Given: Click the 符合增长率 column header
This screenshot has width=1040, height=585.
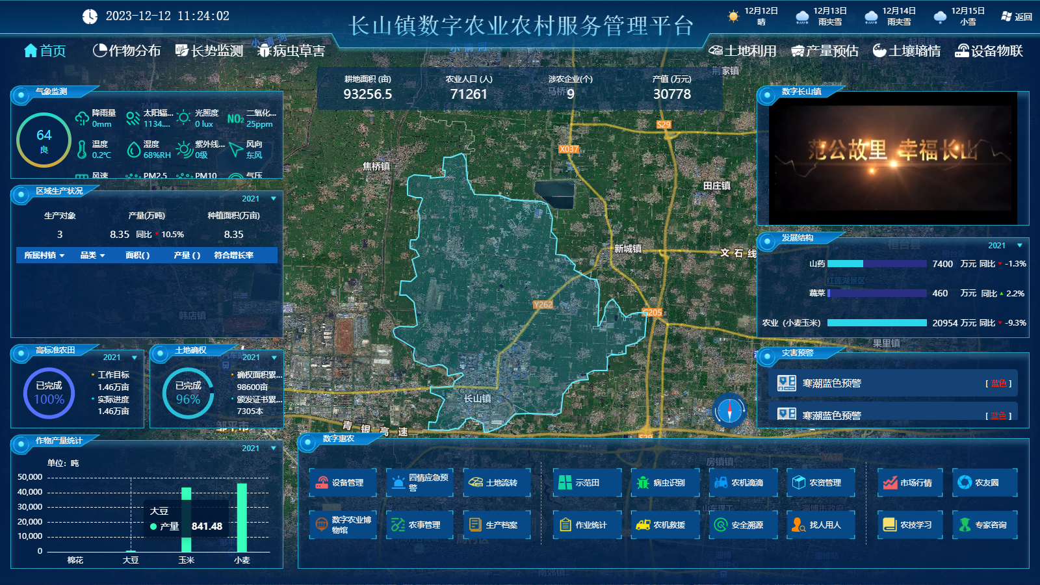Looking at the screenshot, I should (x=234, y=255).
